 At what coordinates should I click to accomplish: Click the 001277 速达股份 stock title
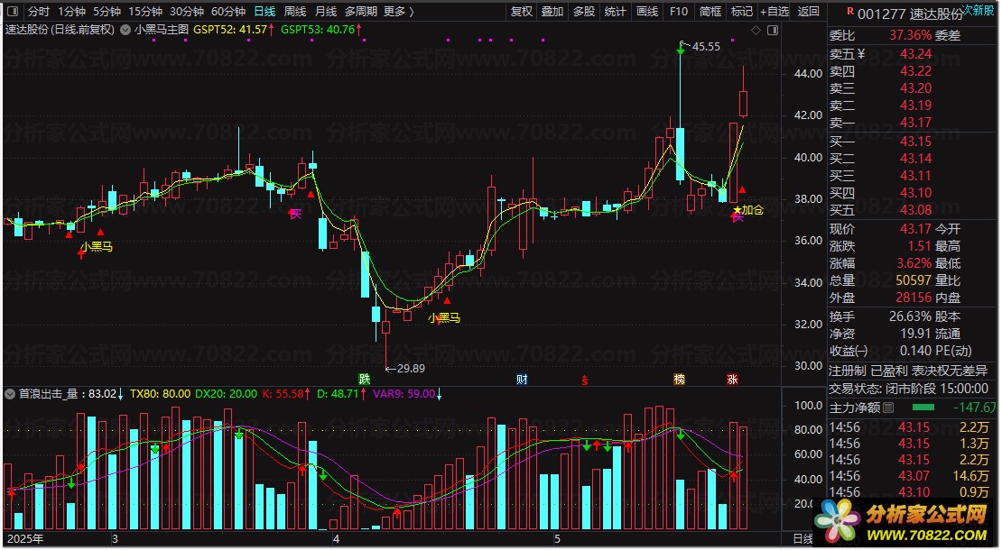point(910,14)
